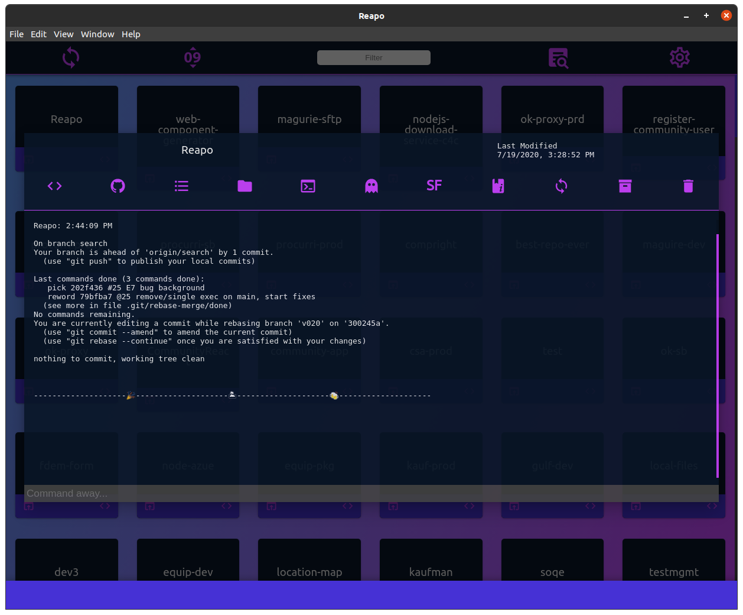
Task: Click the 'Reapo: 2:44:09 PM' output line
Action: pyautogui.click(x=73, y=226)
